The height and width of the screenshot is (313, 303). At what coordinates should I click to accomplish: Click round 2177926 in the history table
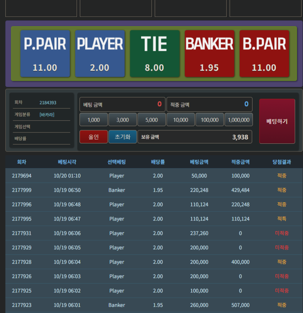pos(22,276)
